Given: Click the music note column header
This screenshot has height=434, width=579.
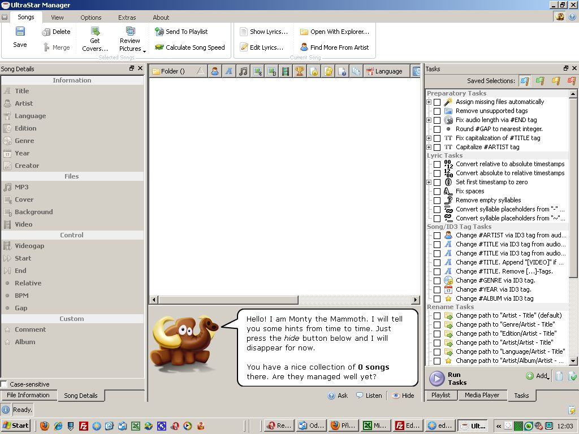Looking at the screenshot, I should coord(243,71).
